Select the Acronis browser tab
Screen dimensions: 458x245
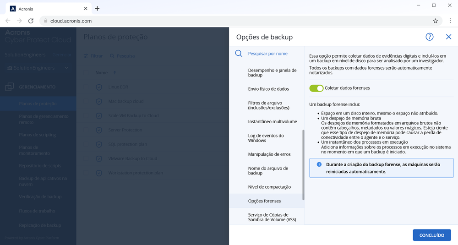click(x=49, y=9)
